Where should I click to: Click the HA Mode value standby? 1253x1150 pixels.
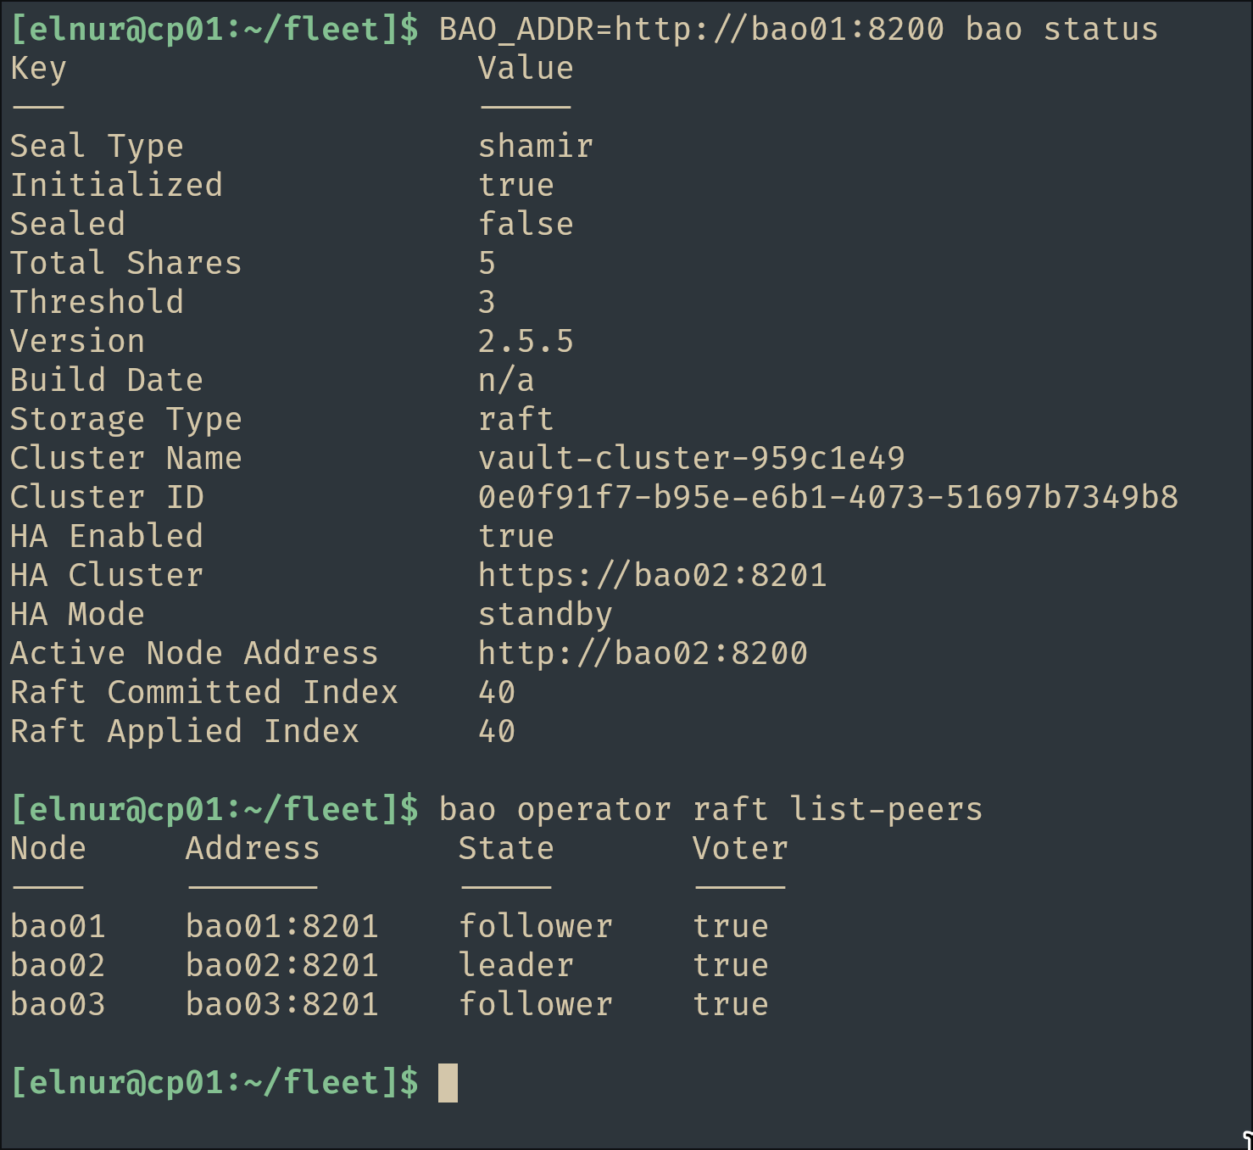[x=545, y=614]
